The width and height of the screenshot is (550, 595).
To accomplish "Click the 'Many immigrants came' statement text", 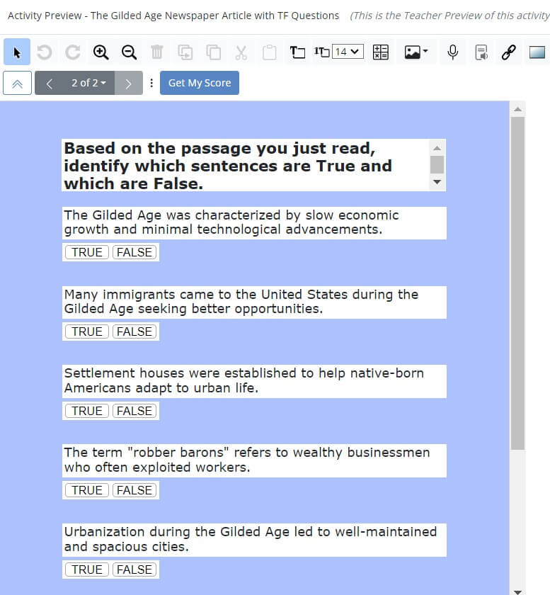I will tap(241, 302).
